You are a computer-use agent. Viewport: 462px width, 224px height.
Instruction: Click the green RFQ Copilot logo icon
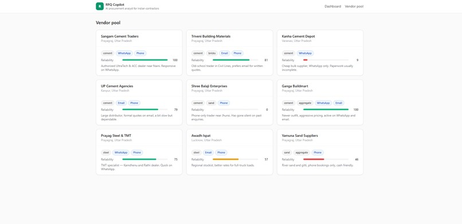[100, 6]
